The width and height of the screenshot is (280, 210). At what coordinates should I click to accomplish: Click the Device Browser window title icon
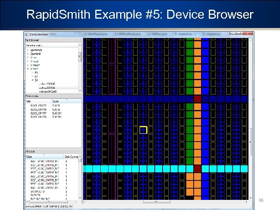coord(27,34)
